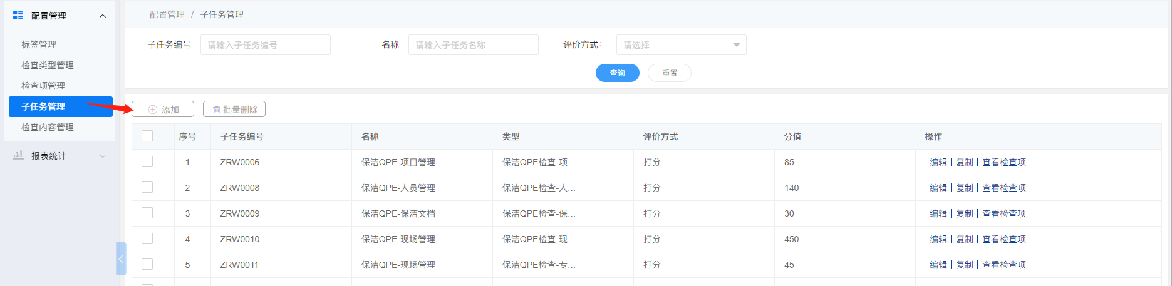1172x286 pixels.
Task: Open 检查项管理 in sidebar
Action: tap(43, 86)
